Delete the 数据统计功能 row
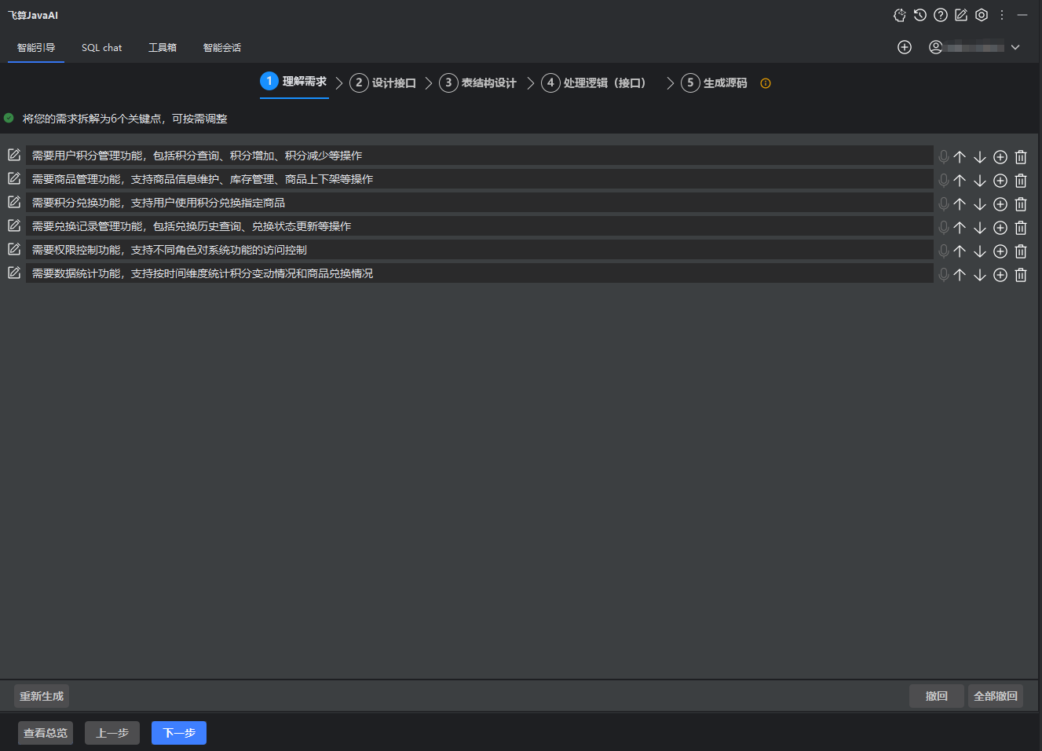The width and height of the screenshot is (1042, 751). (x=1021, y=275)
